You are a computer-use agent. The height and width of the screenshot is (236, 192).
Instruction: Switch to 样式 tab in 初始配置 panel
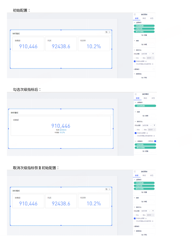(144, 18)
